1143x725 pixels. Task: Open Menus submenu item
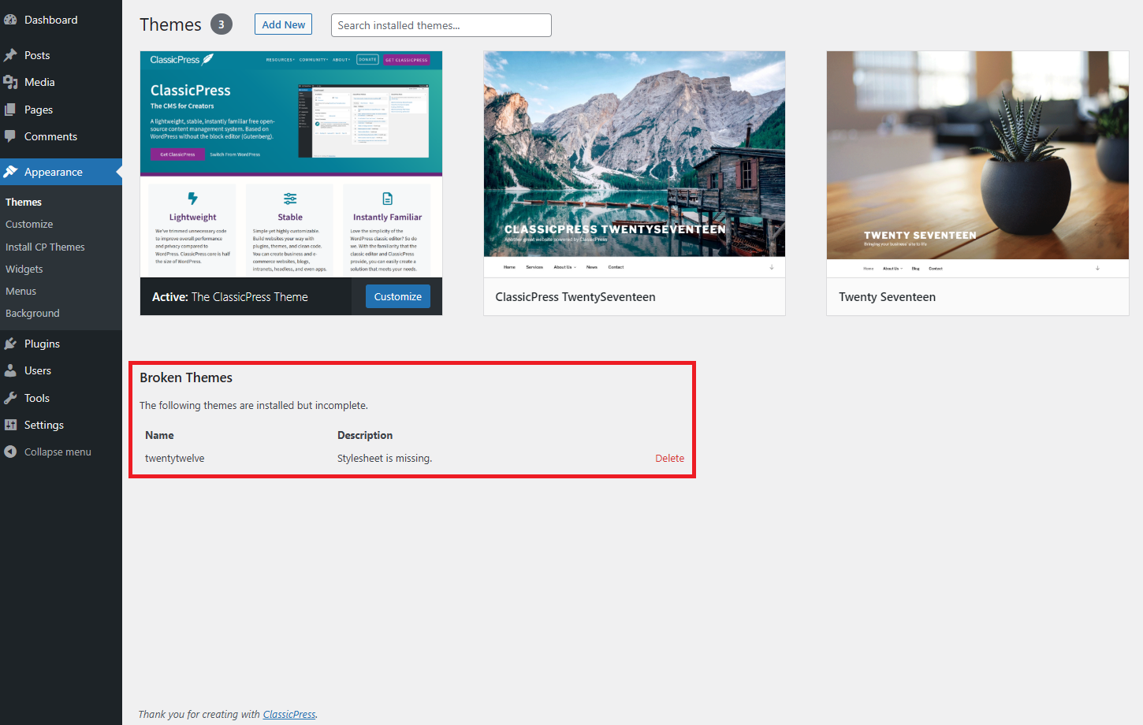(x=21, y=291)
